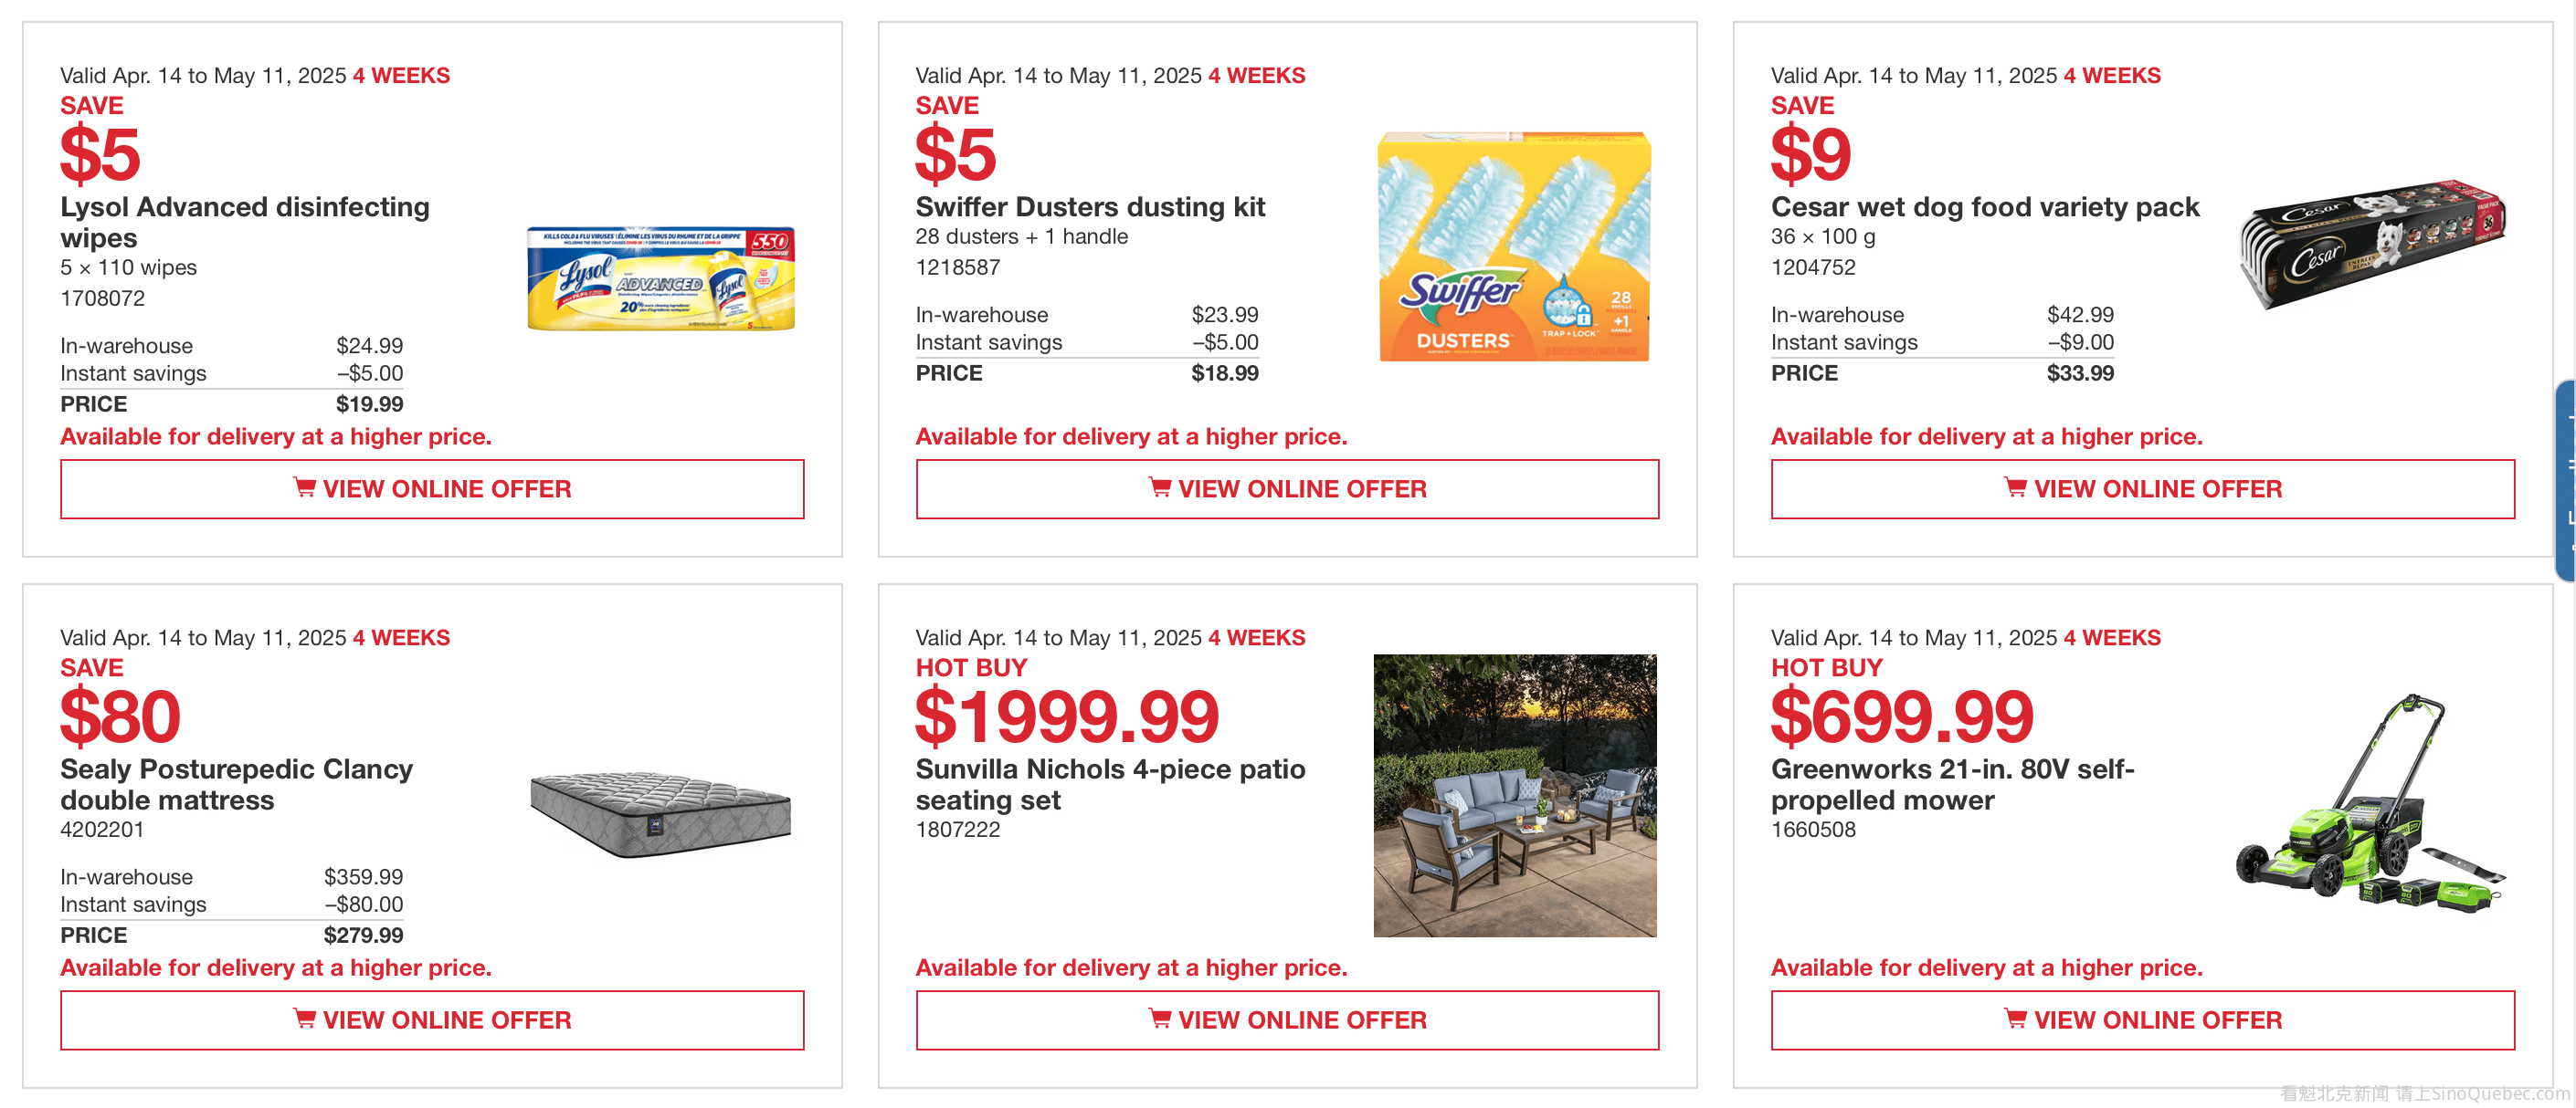Open the Swiffer Dusters box image
This screenshot has width=2576, height=1108.
1514,246
